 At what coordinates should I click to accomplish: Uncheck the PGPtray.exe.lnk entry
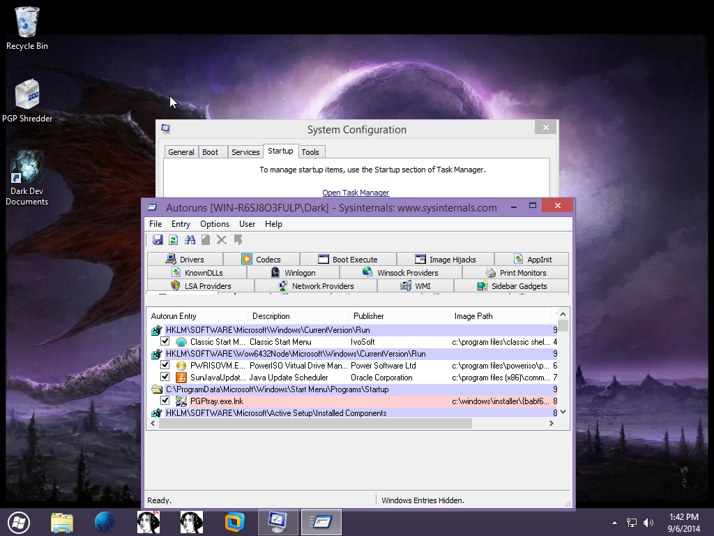(x=165, y=401)
